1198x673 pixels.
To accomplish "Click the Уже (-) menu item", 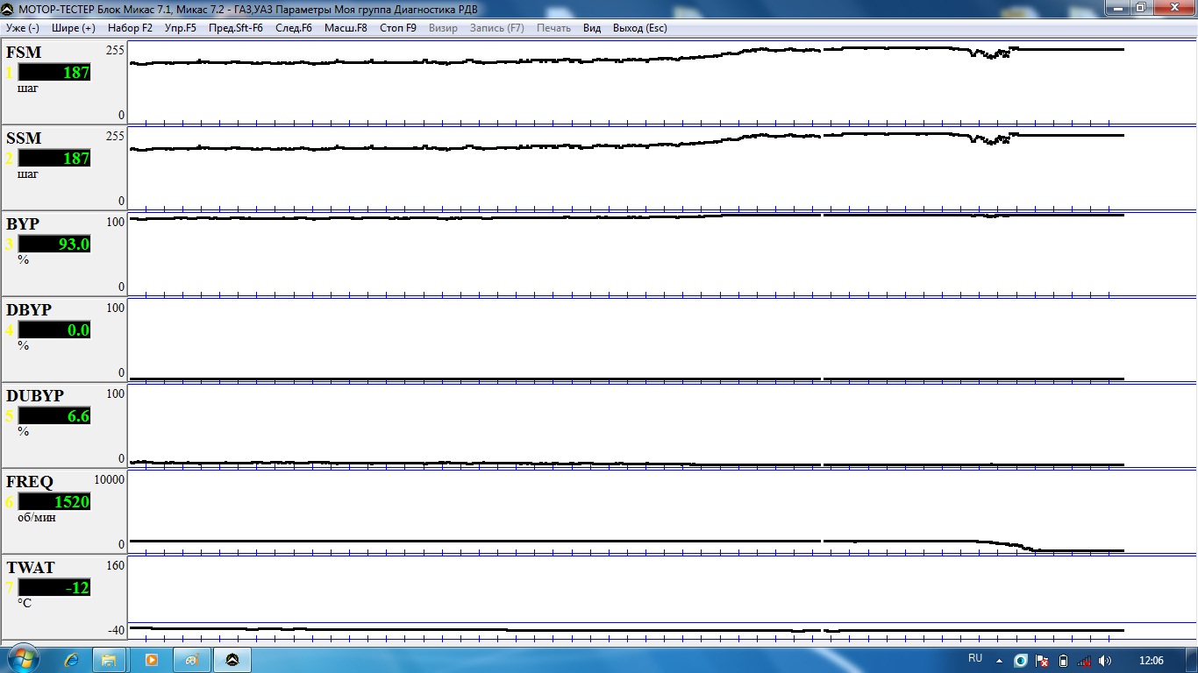I will pyautogui.click(x=23, y=28).
